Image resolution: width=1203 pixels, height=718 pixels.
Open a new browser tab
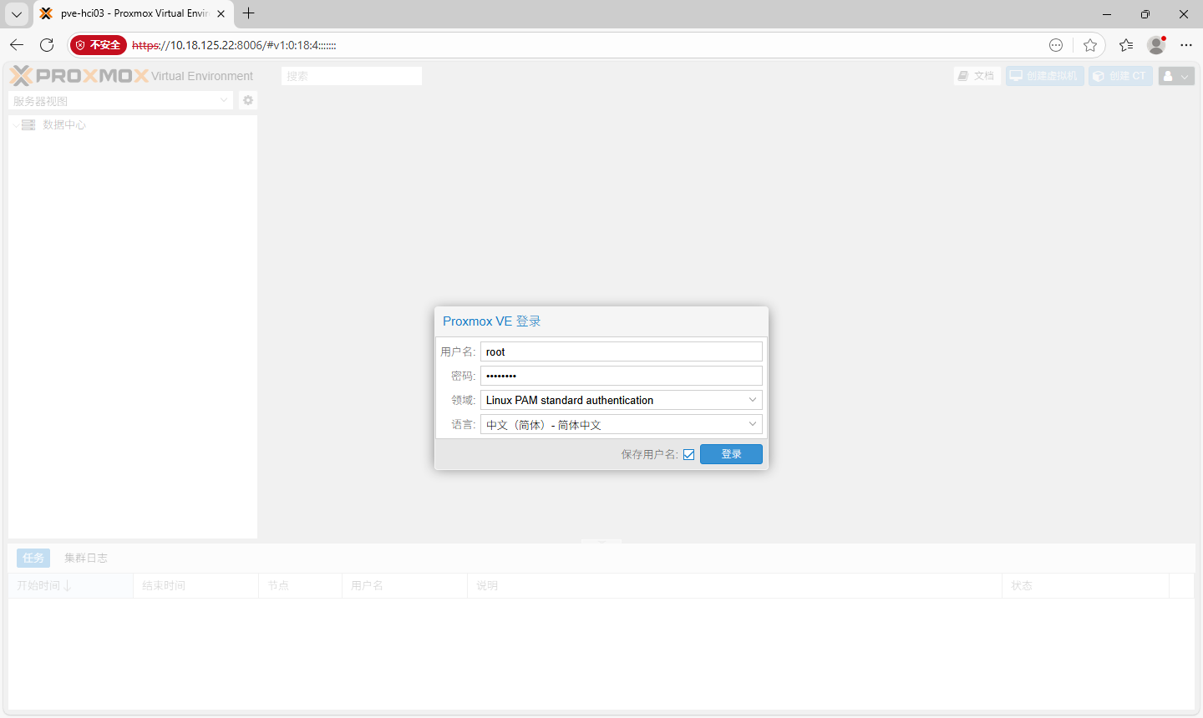248,13
